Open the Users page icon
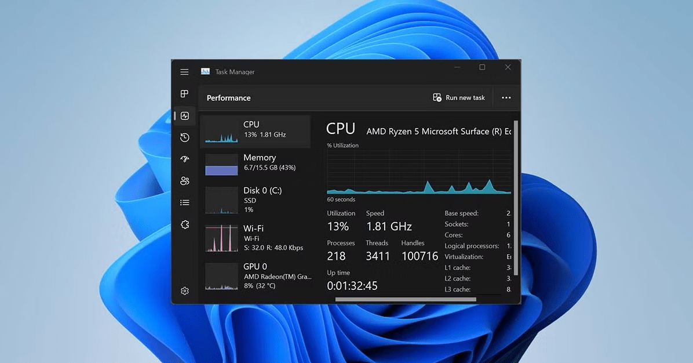 [185, 180]
